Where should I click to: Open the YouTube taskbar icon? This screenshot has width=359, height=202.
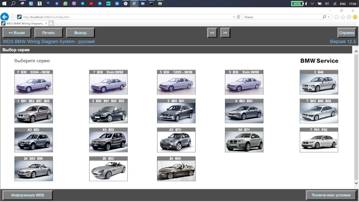pos(91,3)
